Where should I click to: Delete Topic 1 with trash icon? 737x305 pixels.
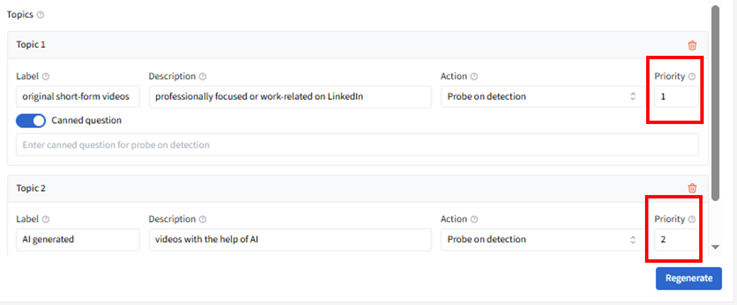point(692,45)
